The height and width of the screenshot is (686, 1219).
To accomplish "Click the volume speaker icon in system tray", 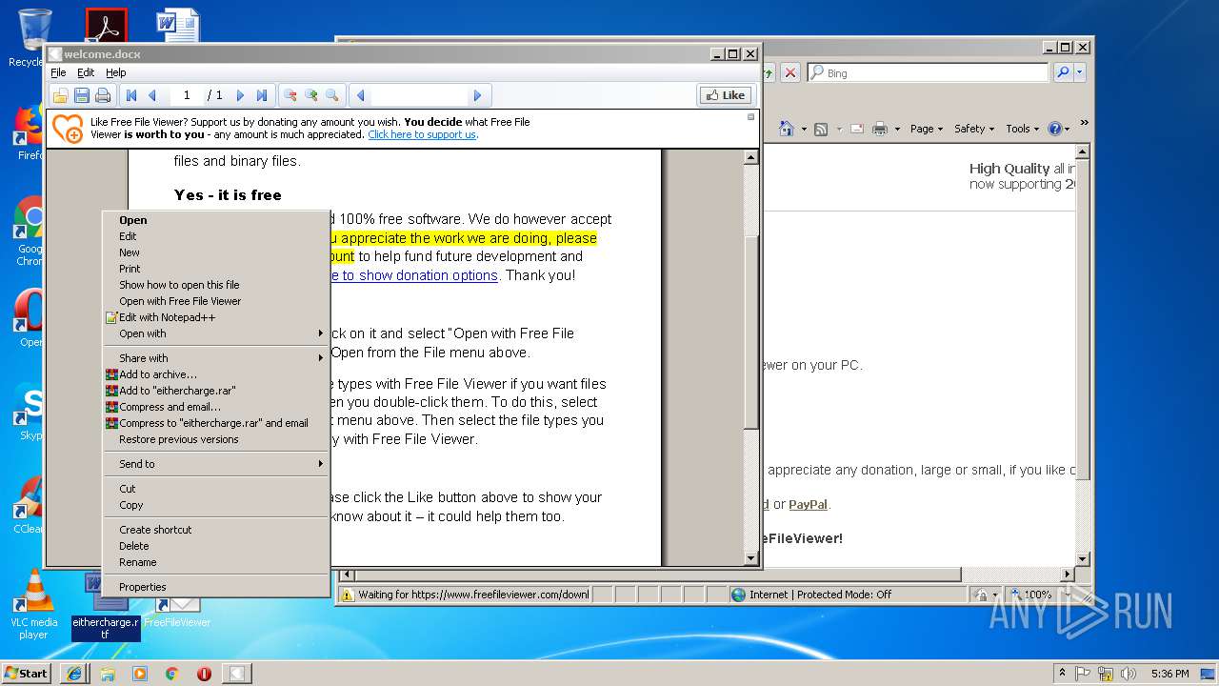I will tap(1129, 674).
